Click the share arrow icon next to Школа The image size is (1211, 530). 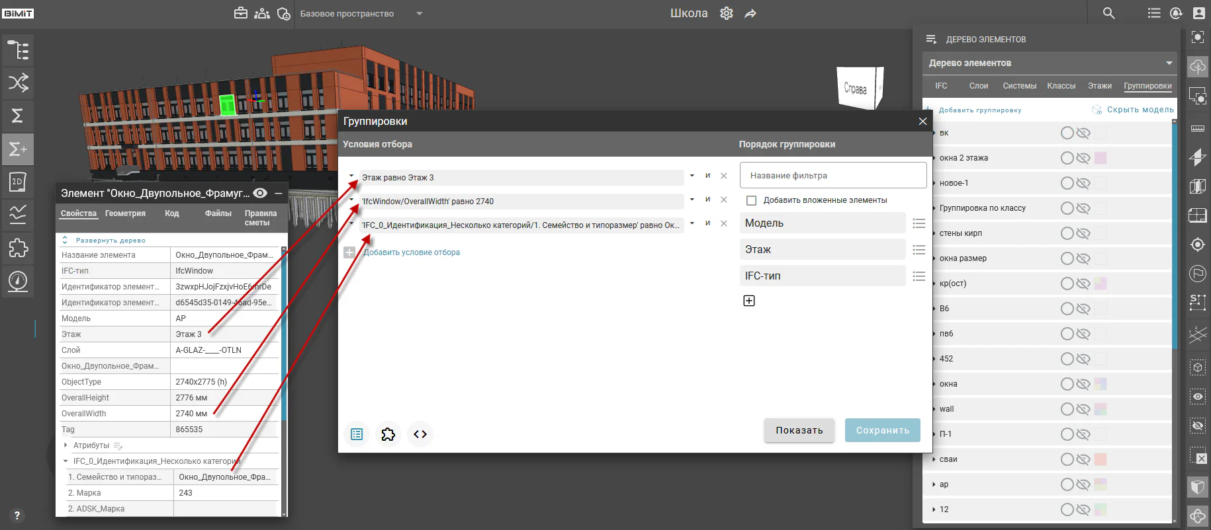(750, 13)
